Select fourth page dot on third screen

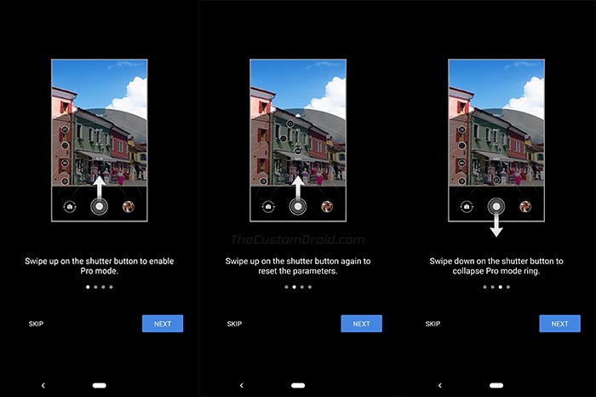pos(508,287)
